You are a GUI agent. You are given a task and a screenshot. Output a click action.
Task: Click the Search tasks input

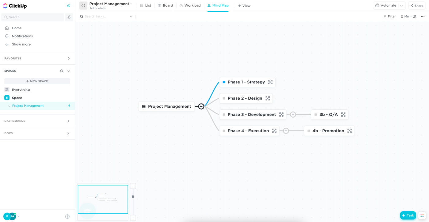(104, 16)
